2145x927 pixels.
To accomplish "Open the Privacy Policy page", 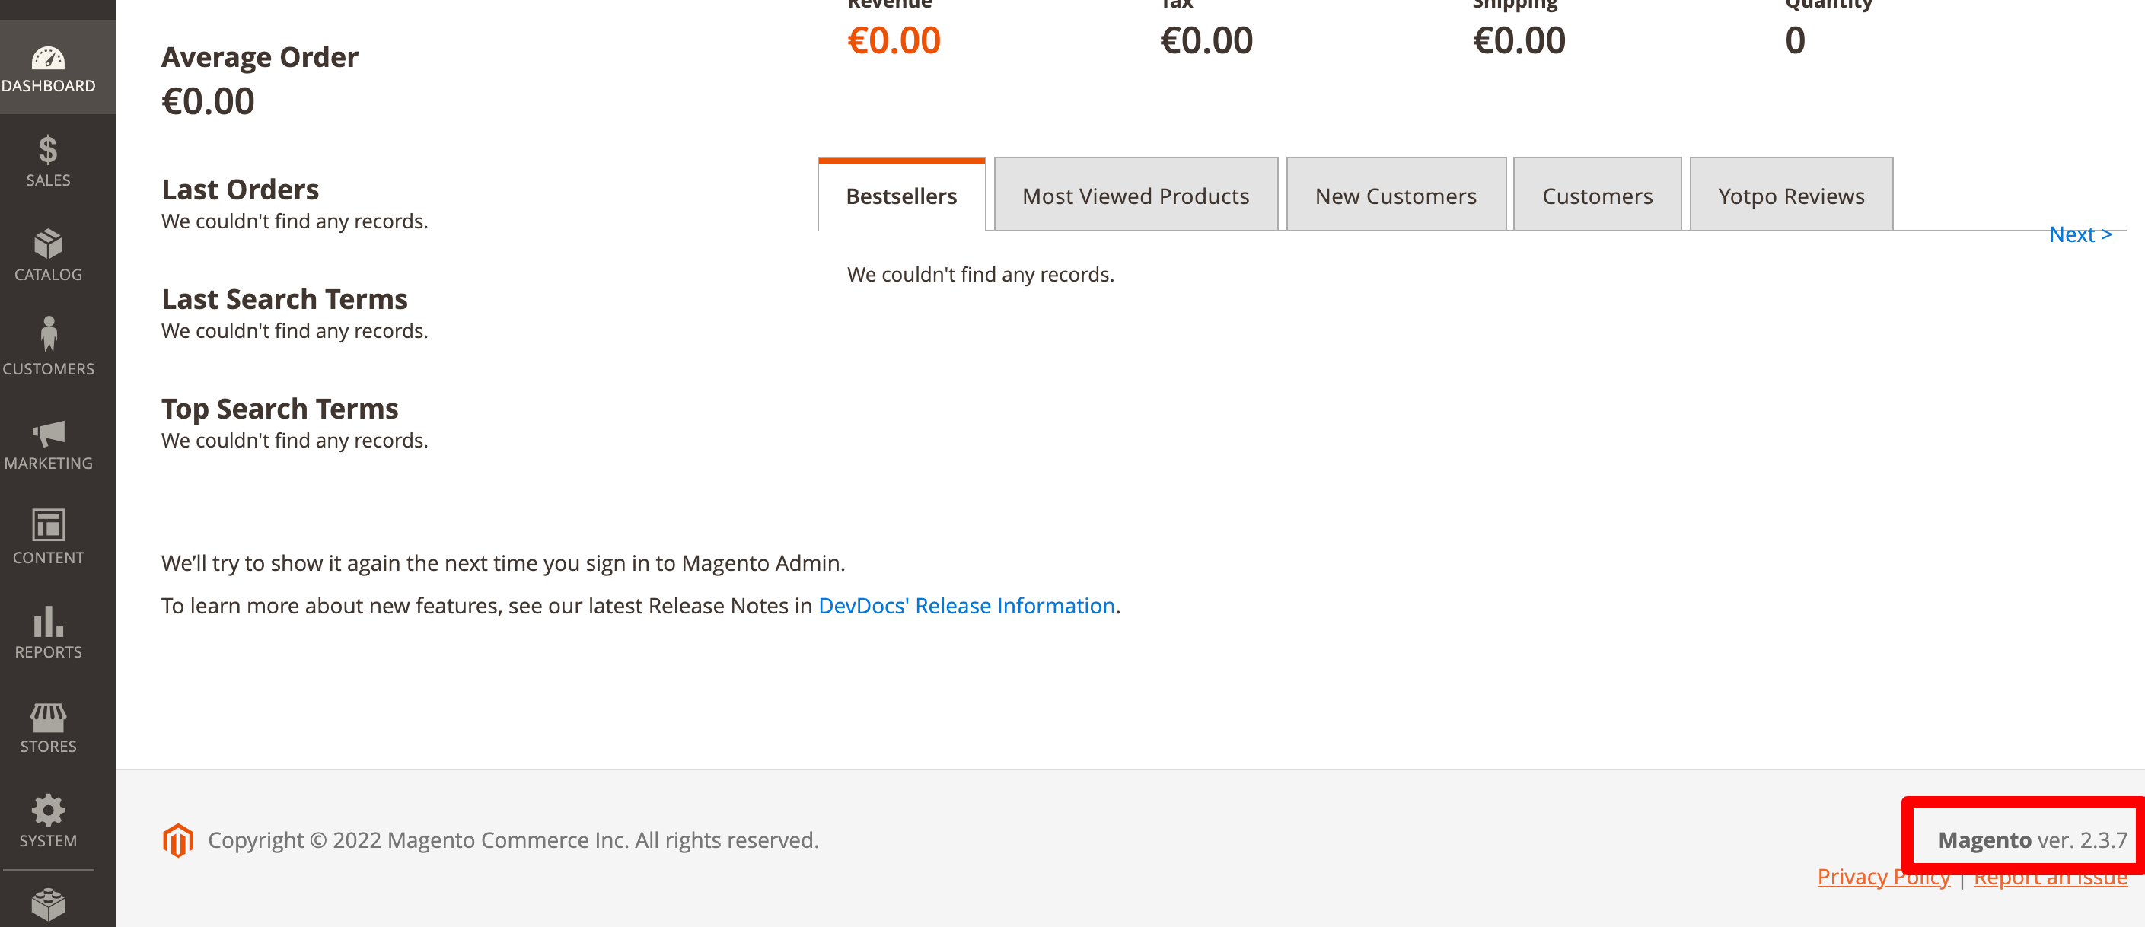I will pos(1884,876).
